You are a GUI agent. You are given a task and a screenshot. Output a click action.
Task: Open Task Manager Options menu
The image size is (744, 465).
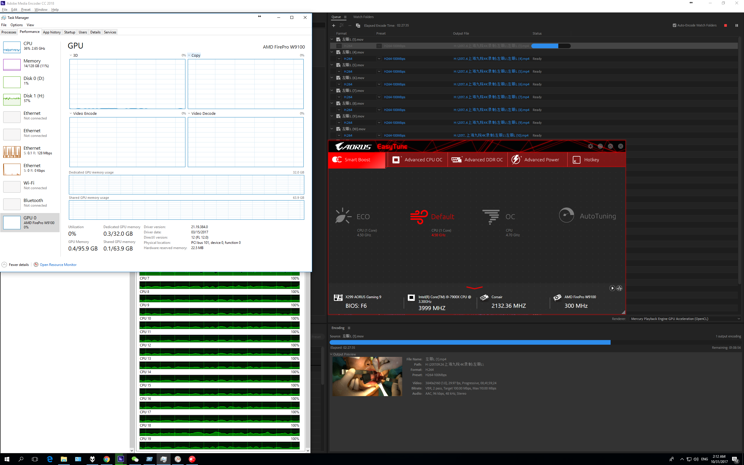tap(16, 25)
